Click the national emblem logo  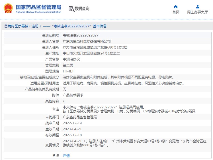9,9
